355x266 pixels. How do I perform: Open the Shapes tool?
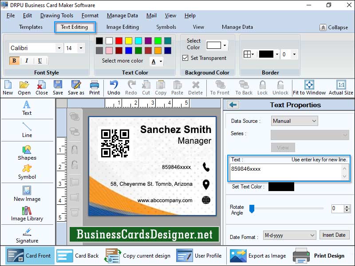(27, 153)
